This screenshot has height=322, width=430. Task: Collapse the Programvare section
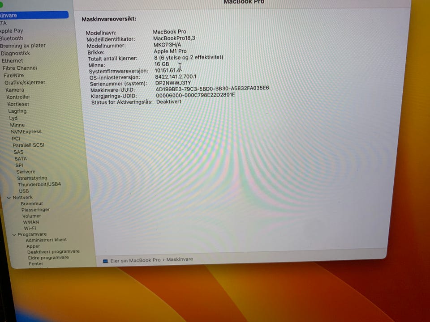[14, 235]
